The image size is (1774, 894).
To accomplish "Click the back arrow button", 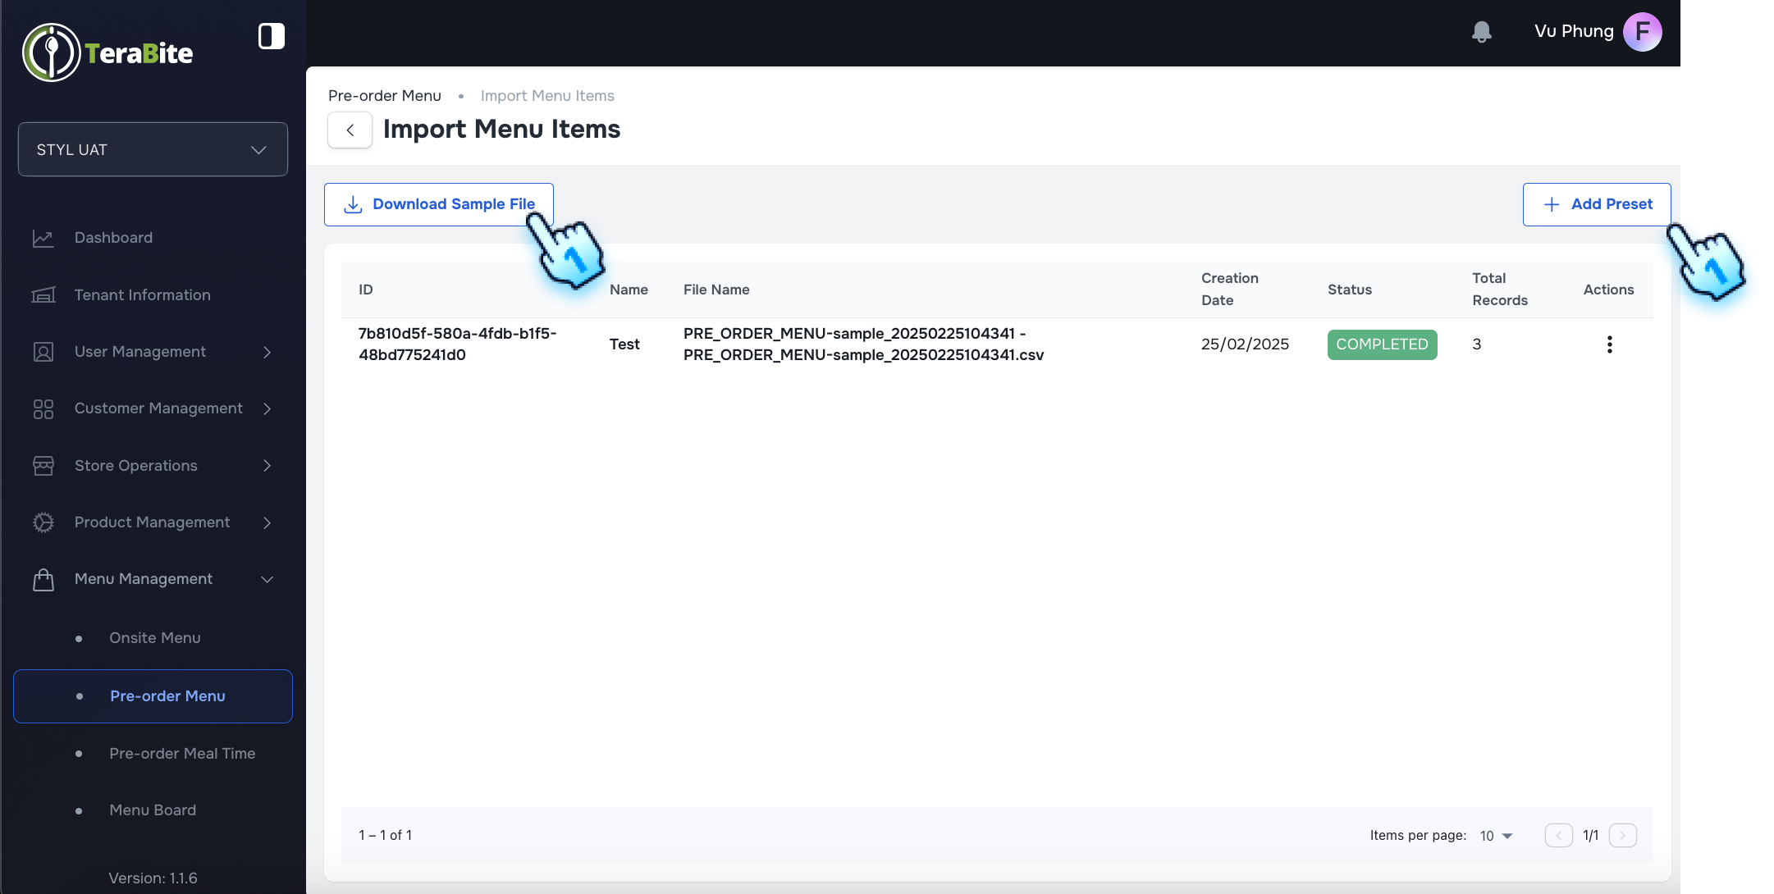I will 350,130.
